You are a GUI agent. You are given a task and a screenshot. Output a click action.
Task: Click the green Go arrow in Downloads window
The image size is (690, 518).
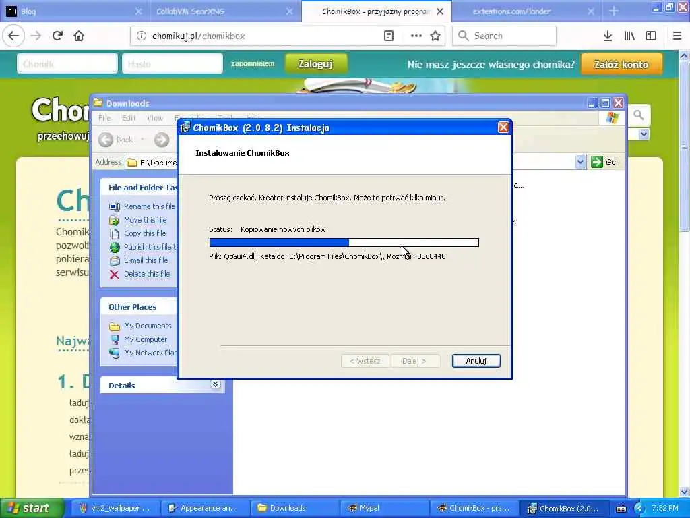[x=597, y=162]
